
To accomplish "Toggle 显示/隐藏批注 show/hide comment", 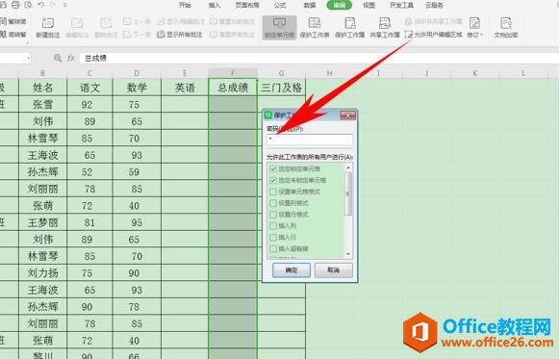I will (x=181, y=21).
